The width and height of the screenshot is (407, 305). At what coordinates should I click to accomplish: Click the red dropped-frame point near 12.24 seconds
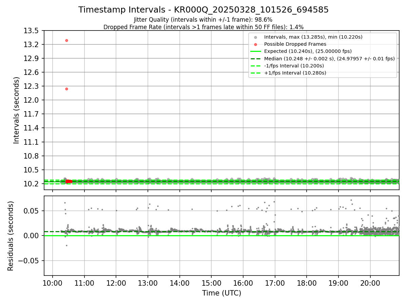[x=66, y=89]
